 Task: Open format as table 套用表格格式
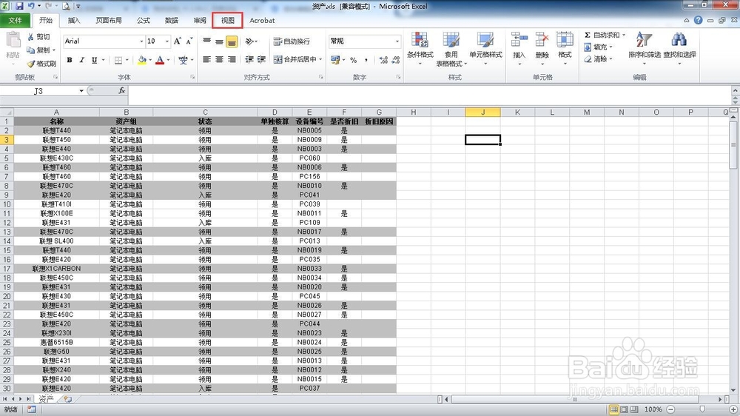coord(451,49)
